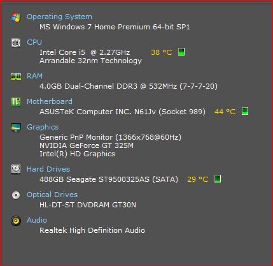Open the Hard Drives section heading
This screenshot has height=266, width=273.
(x=48, y=169)
